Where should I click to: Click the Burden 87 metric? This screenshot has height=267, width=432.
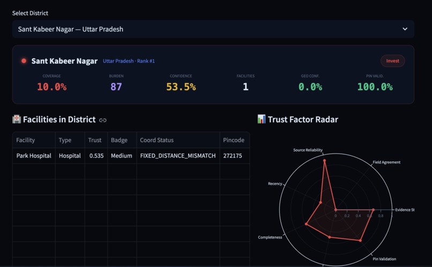pos(116,83)
